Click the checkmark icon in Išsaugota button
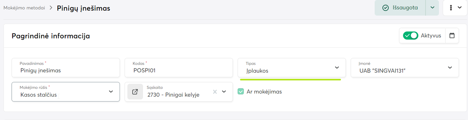468x120 pixels. [386, 8]
